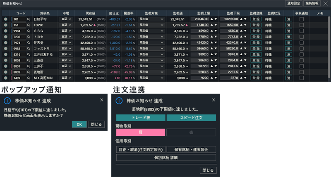
Task: Click info icon in 菱地所 notification dialog
Action: 119,101
